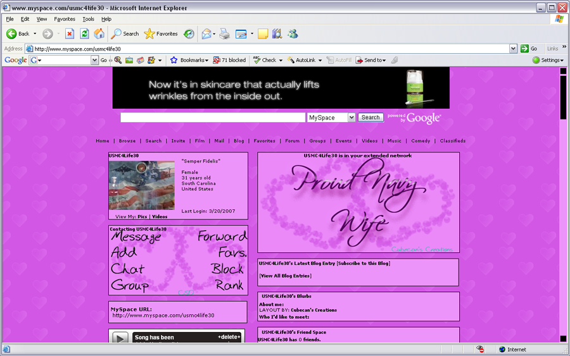The height and width of the screenshot is (356, 570).
Task: Click the vertical scrollbar thumb
Action: click(563, 97)
